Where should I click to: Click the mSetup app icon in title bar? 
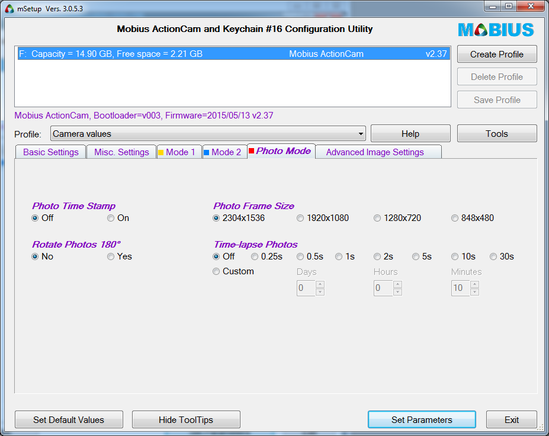(9, 8)
